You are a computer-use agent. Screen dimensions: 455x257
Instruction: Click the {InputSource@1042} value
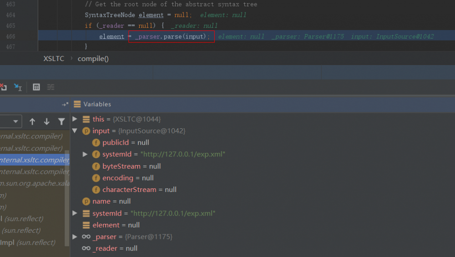pyautogui.click(x=152, y=131)
